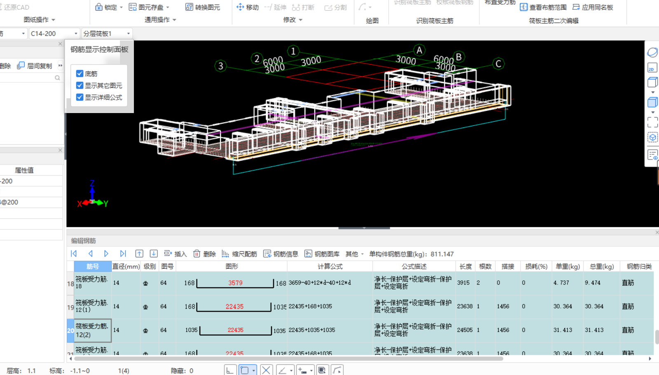Click the 删除 trash icon in rebar toolbar
Image resolution: width=659 pixels, height=375 pixels.
(x=197, y=254)
